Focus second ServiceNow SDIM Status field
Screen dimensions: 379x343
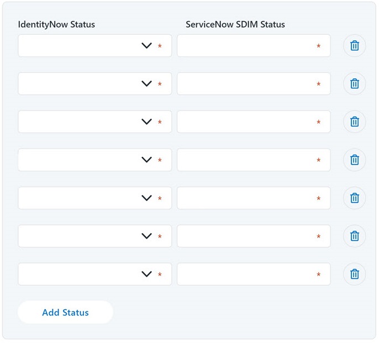click(254, 83)
